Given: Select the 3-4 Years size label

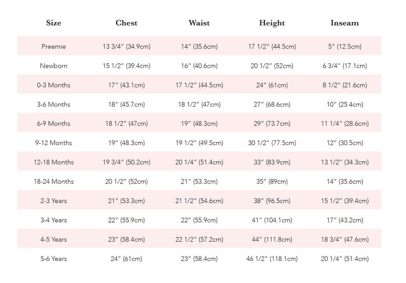Looking at the screenshot, I should click(x=54, y=220).
